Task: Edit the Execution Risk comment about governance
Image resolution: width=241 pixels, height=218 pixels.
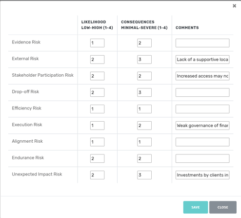Action: coord(202,126)
